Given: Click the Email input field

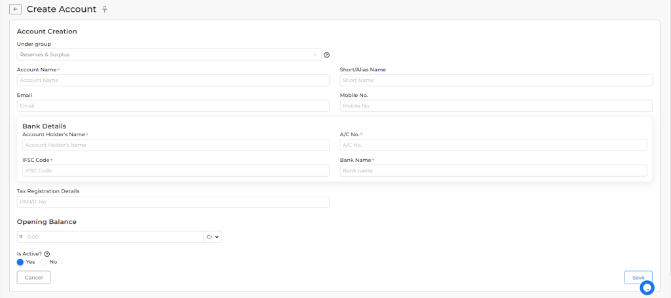Looking at the screenshot, I should tap(173, 106).
